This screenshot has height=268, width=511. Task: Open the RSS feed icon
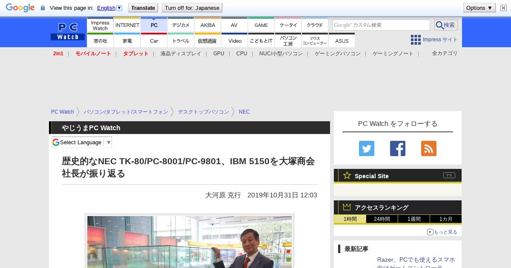(x=429, y=148)
